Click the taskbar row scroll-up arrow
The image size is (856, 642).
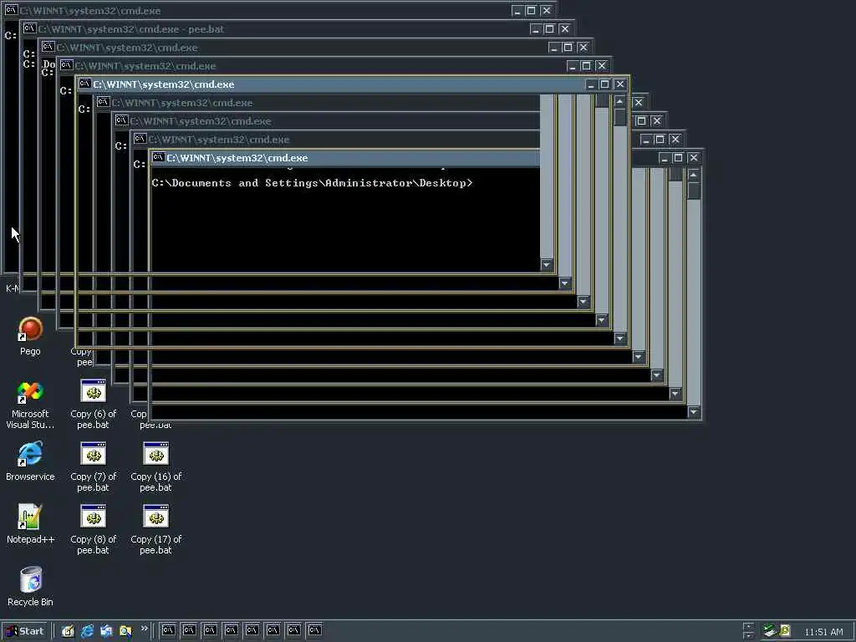pyautogui.click(x=748, y=626)
